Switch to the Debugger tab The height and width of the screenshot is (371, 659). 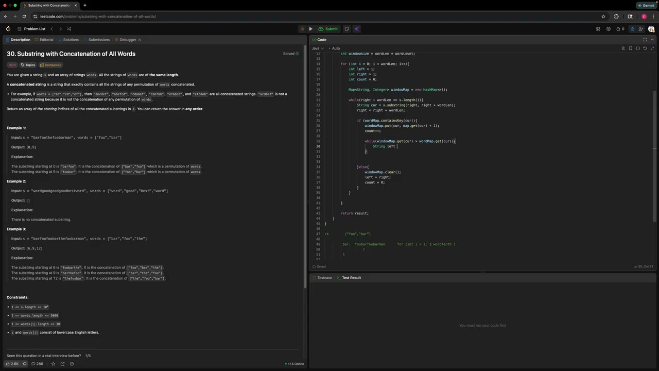click(125, 40)
